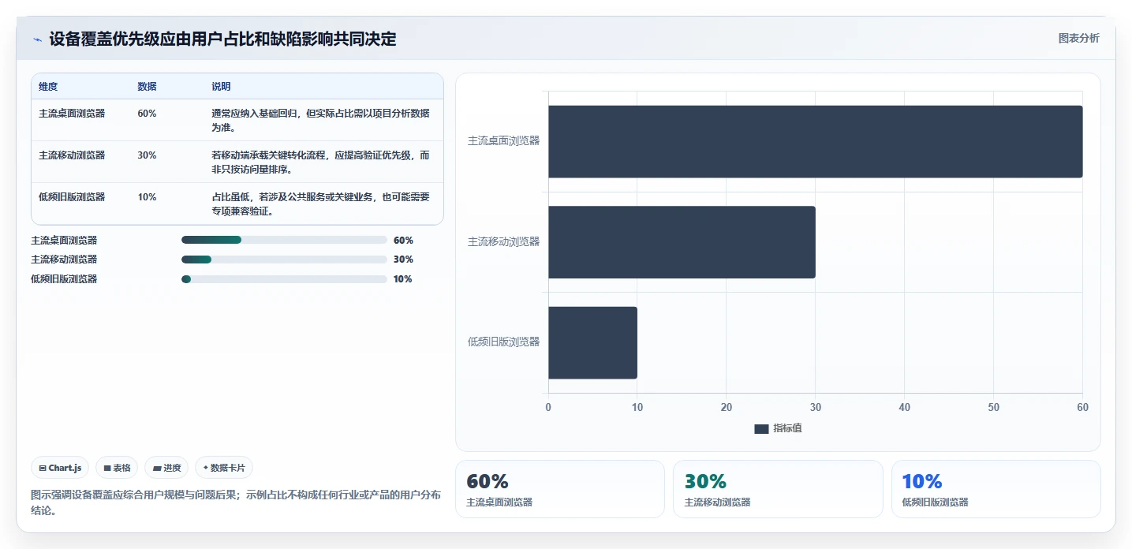Select the 表格 tag chip

[x=117, y=468]
